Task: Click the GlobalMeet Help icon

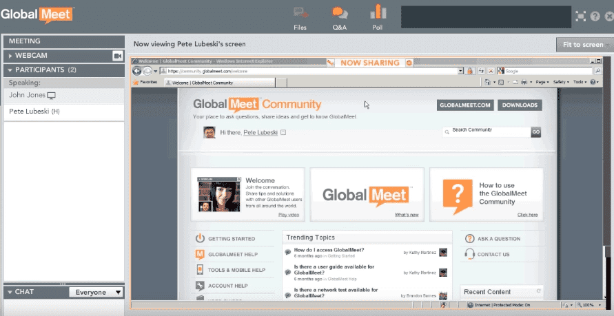Action: pyautogui.click(x=200, y=254)
